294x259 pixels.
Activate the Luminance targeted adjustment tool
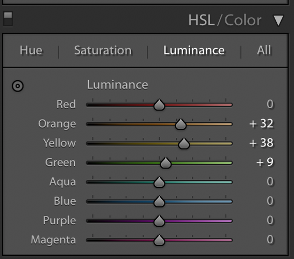click(x=18, y=86)
